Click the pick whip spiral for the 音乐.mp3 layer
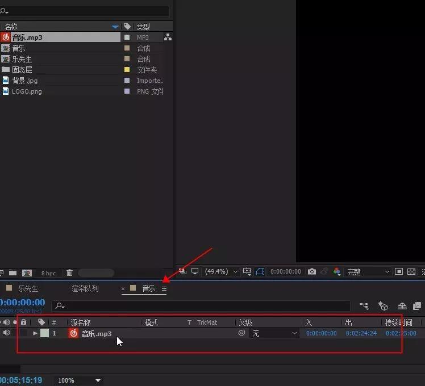425x386 pixels. (241, 333)
